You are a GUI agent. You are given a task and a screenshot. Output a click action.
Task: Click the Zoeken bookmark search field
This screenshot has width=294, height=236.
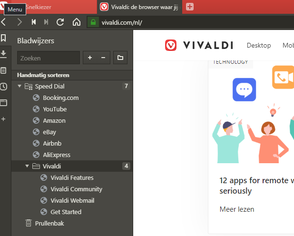pyautogui.click(x=48, y=58)
